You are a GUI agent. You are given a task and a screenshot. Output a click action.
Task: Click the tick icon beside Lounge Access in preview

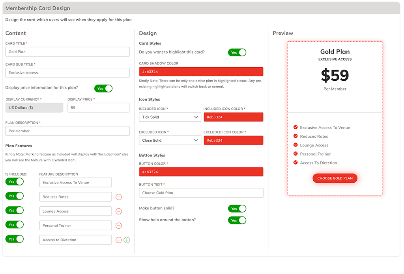(296, 145)
